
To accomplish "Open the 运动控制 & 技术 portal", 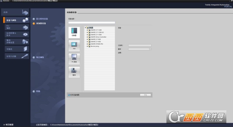I will [17, 34].
